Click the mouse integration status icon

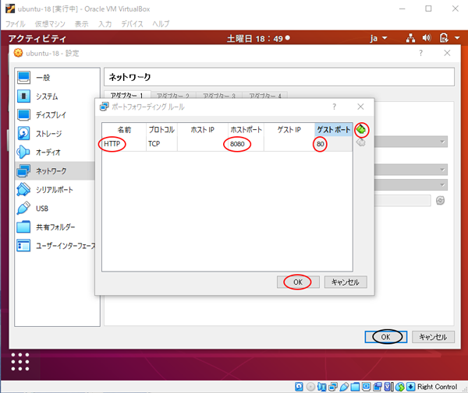click(399, 387)
